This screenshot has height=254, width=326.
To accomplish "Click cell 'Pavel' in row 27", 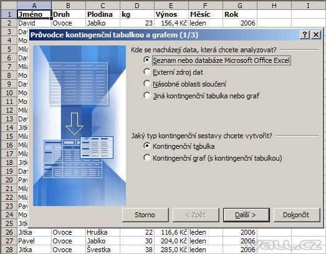I will point(34,241).
